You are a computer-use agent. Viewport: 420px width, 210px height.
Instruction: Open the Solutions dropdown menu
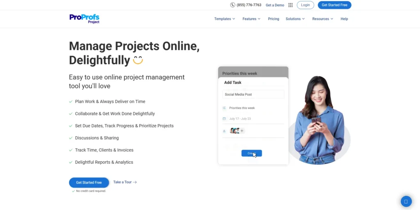click(295, 19)
